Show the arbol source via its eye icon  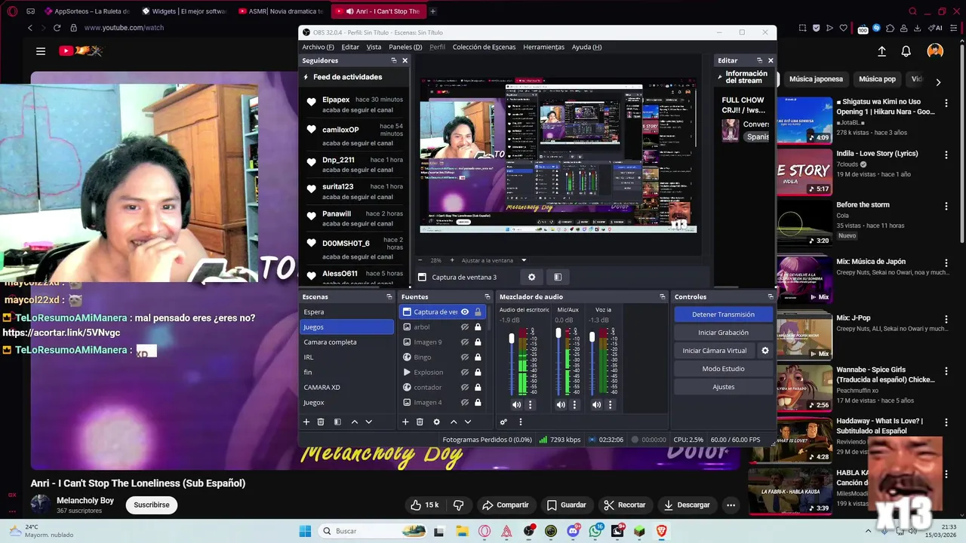[x=465, y=327]
